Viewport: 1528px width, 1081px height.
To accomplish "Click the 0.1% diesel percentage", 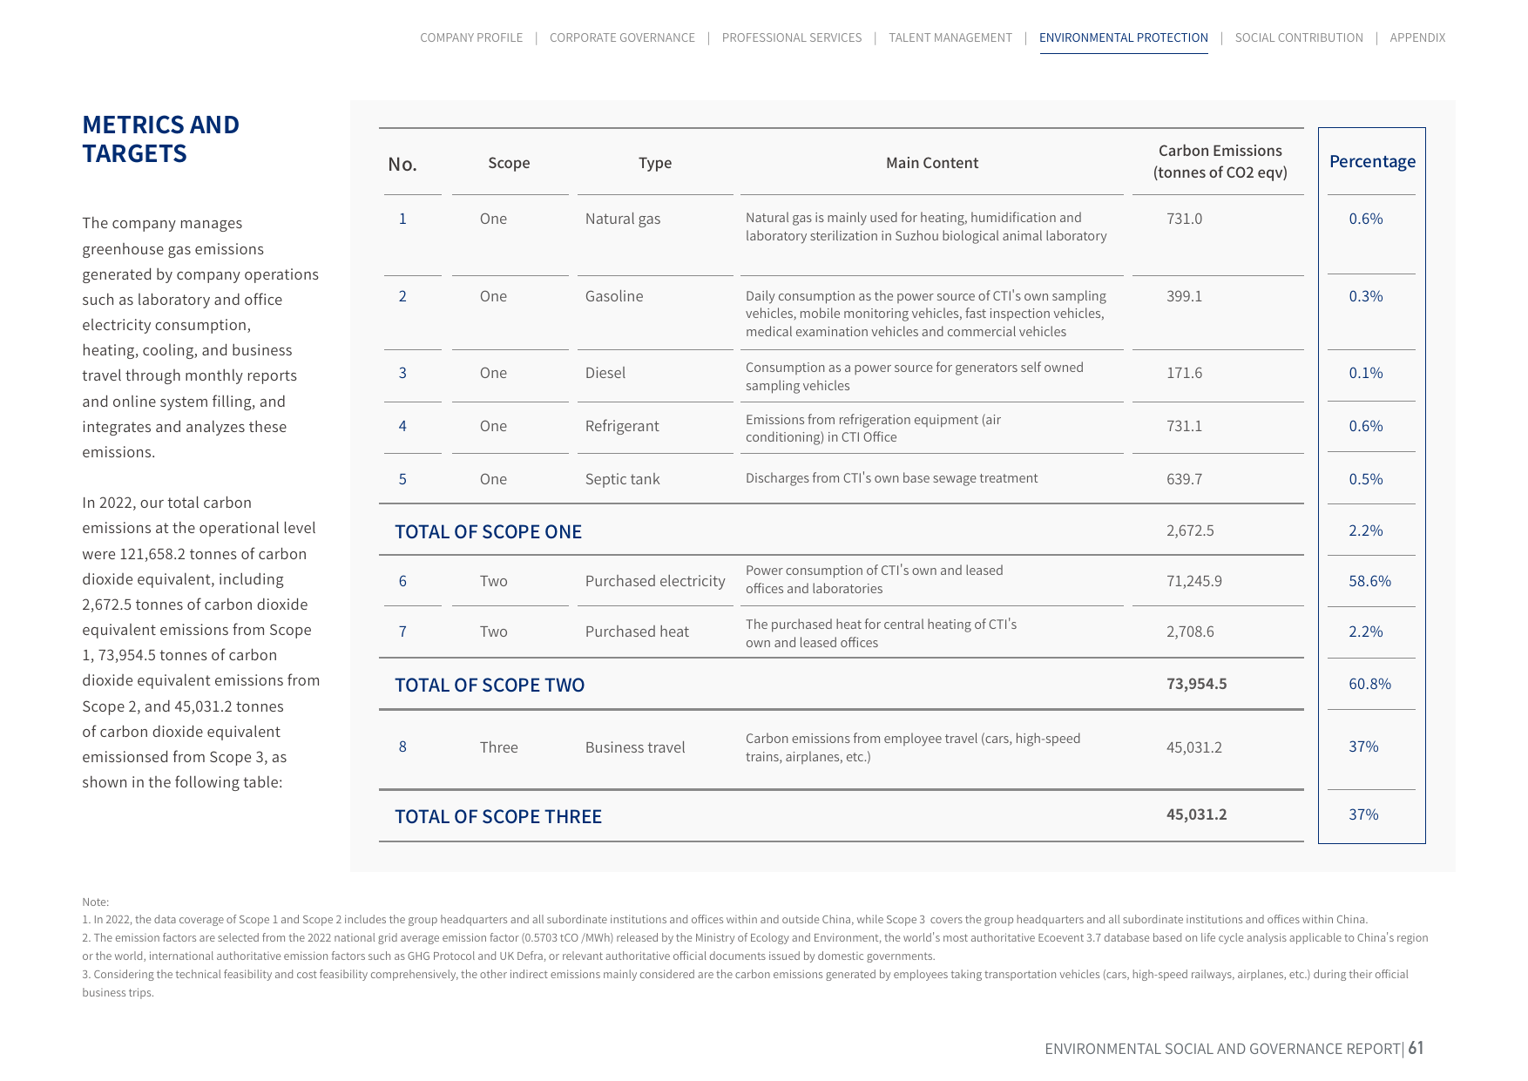I will (1366, 373).
